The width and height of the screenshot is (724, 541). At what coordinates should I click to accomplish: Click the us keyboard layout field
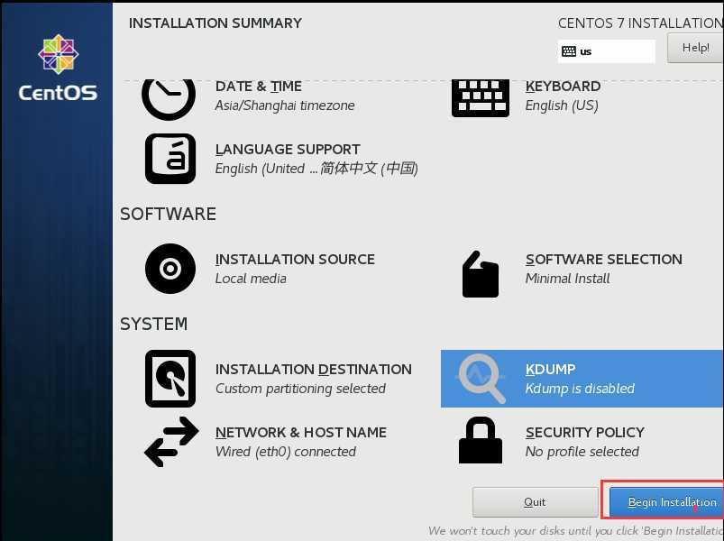point(606,51)
